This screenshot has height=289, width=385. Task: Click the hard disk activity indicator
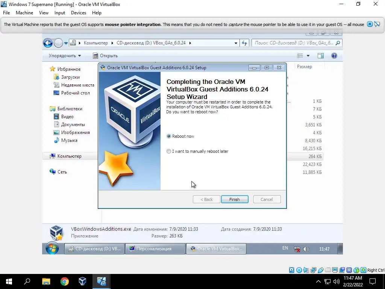(x=291, y=270)
